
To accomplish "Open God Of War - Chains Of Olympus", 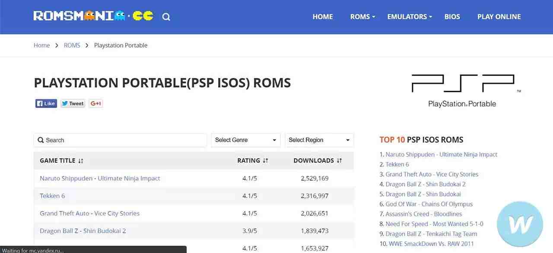I will [429, 204].
